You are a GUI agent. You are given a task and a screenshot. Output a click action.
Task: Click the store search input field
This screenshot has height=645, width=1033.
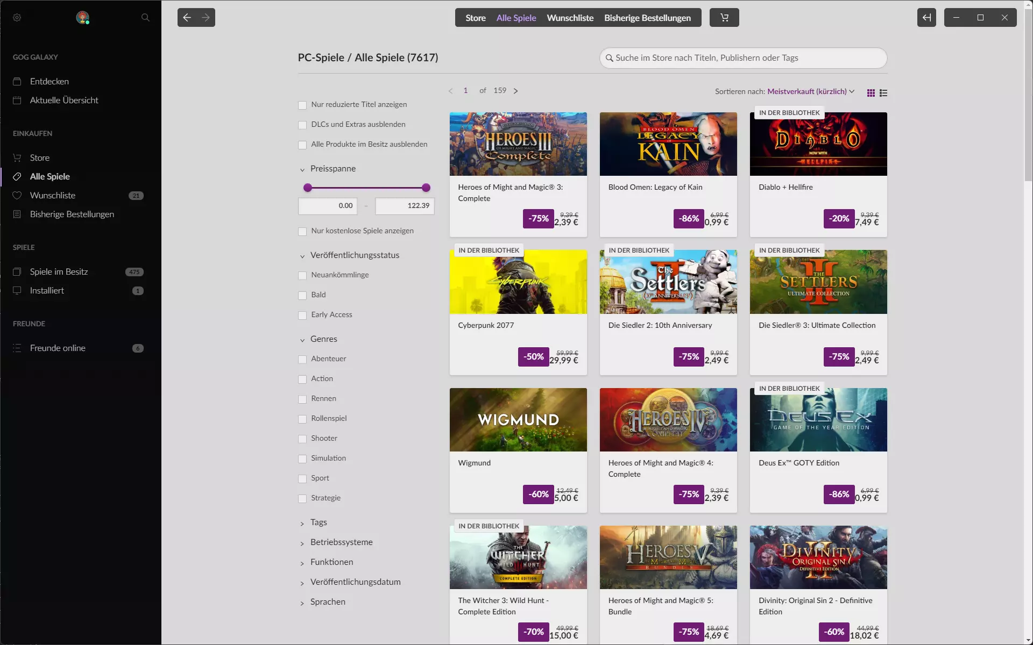pos(744,58)
